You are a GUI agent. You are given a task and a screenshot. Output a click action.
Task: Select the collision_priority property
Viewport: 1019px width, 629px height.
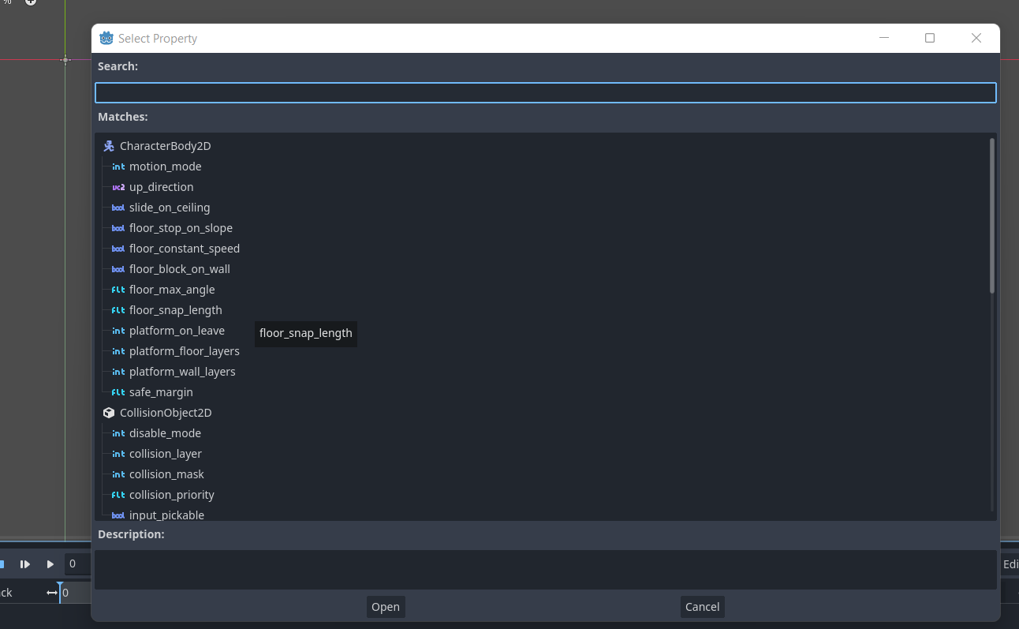171,494
